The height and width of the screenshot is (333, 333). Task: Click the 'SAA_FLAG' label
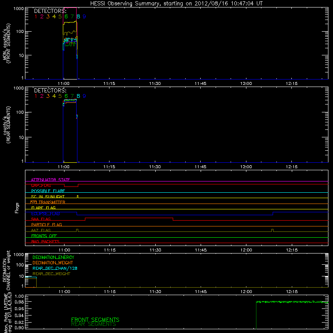[x=41, y=219]
